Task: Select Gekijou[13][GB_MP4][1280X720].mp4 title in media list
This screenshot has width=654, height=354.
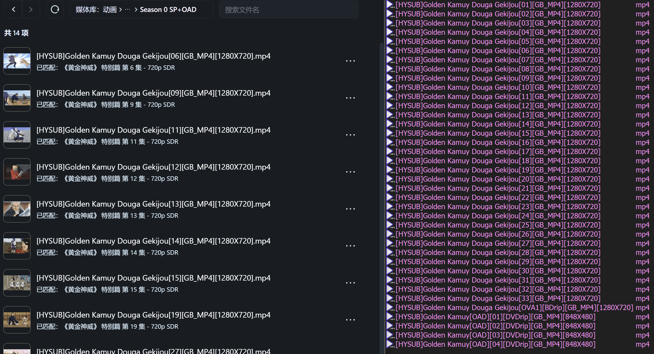Action: (x=153, y=204)
